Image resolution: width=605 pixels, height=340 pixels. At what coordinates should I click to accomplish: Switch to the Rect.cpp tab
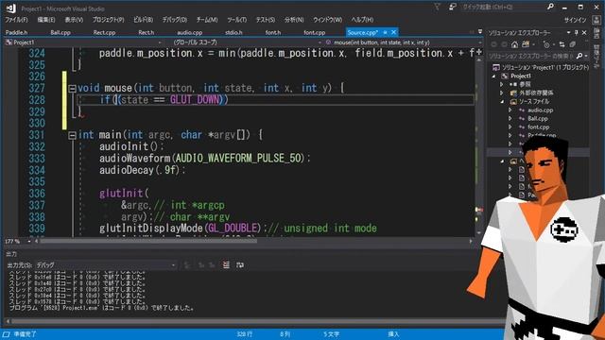(x=104, y=32)
